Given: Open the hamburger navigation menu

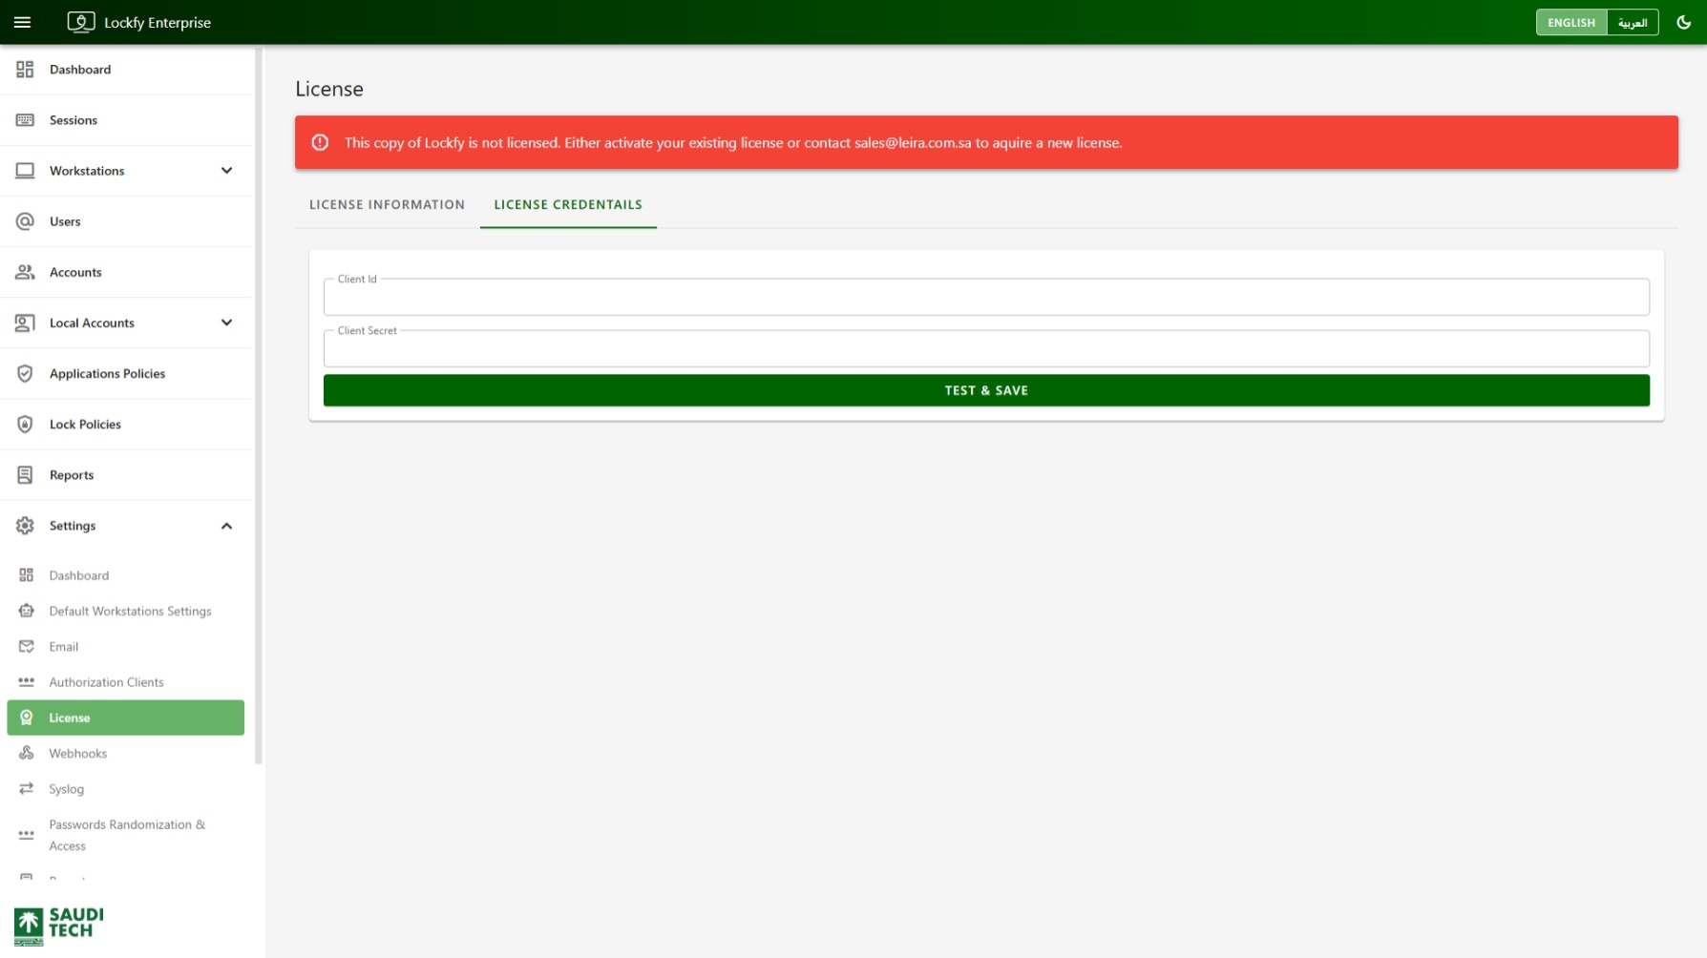Looking at the screenshot, I should tap(23, 22).
